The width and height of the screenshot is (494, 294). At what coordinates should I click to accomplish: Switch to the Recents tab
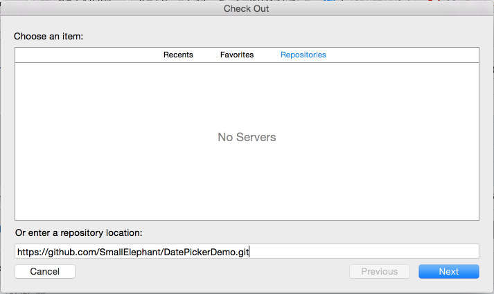178,55
